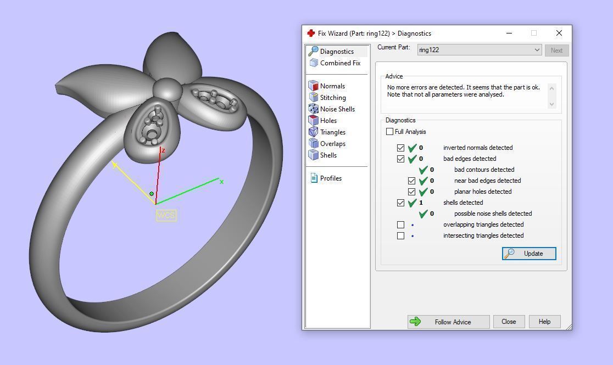613x365 pixels.
Task: Click the magnifier icon on Update button
Action: pos(509,253)
